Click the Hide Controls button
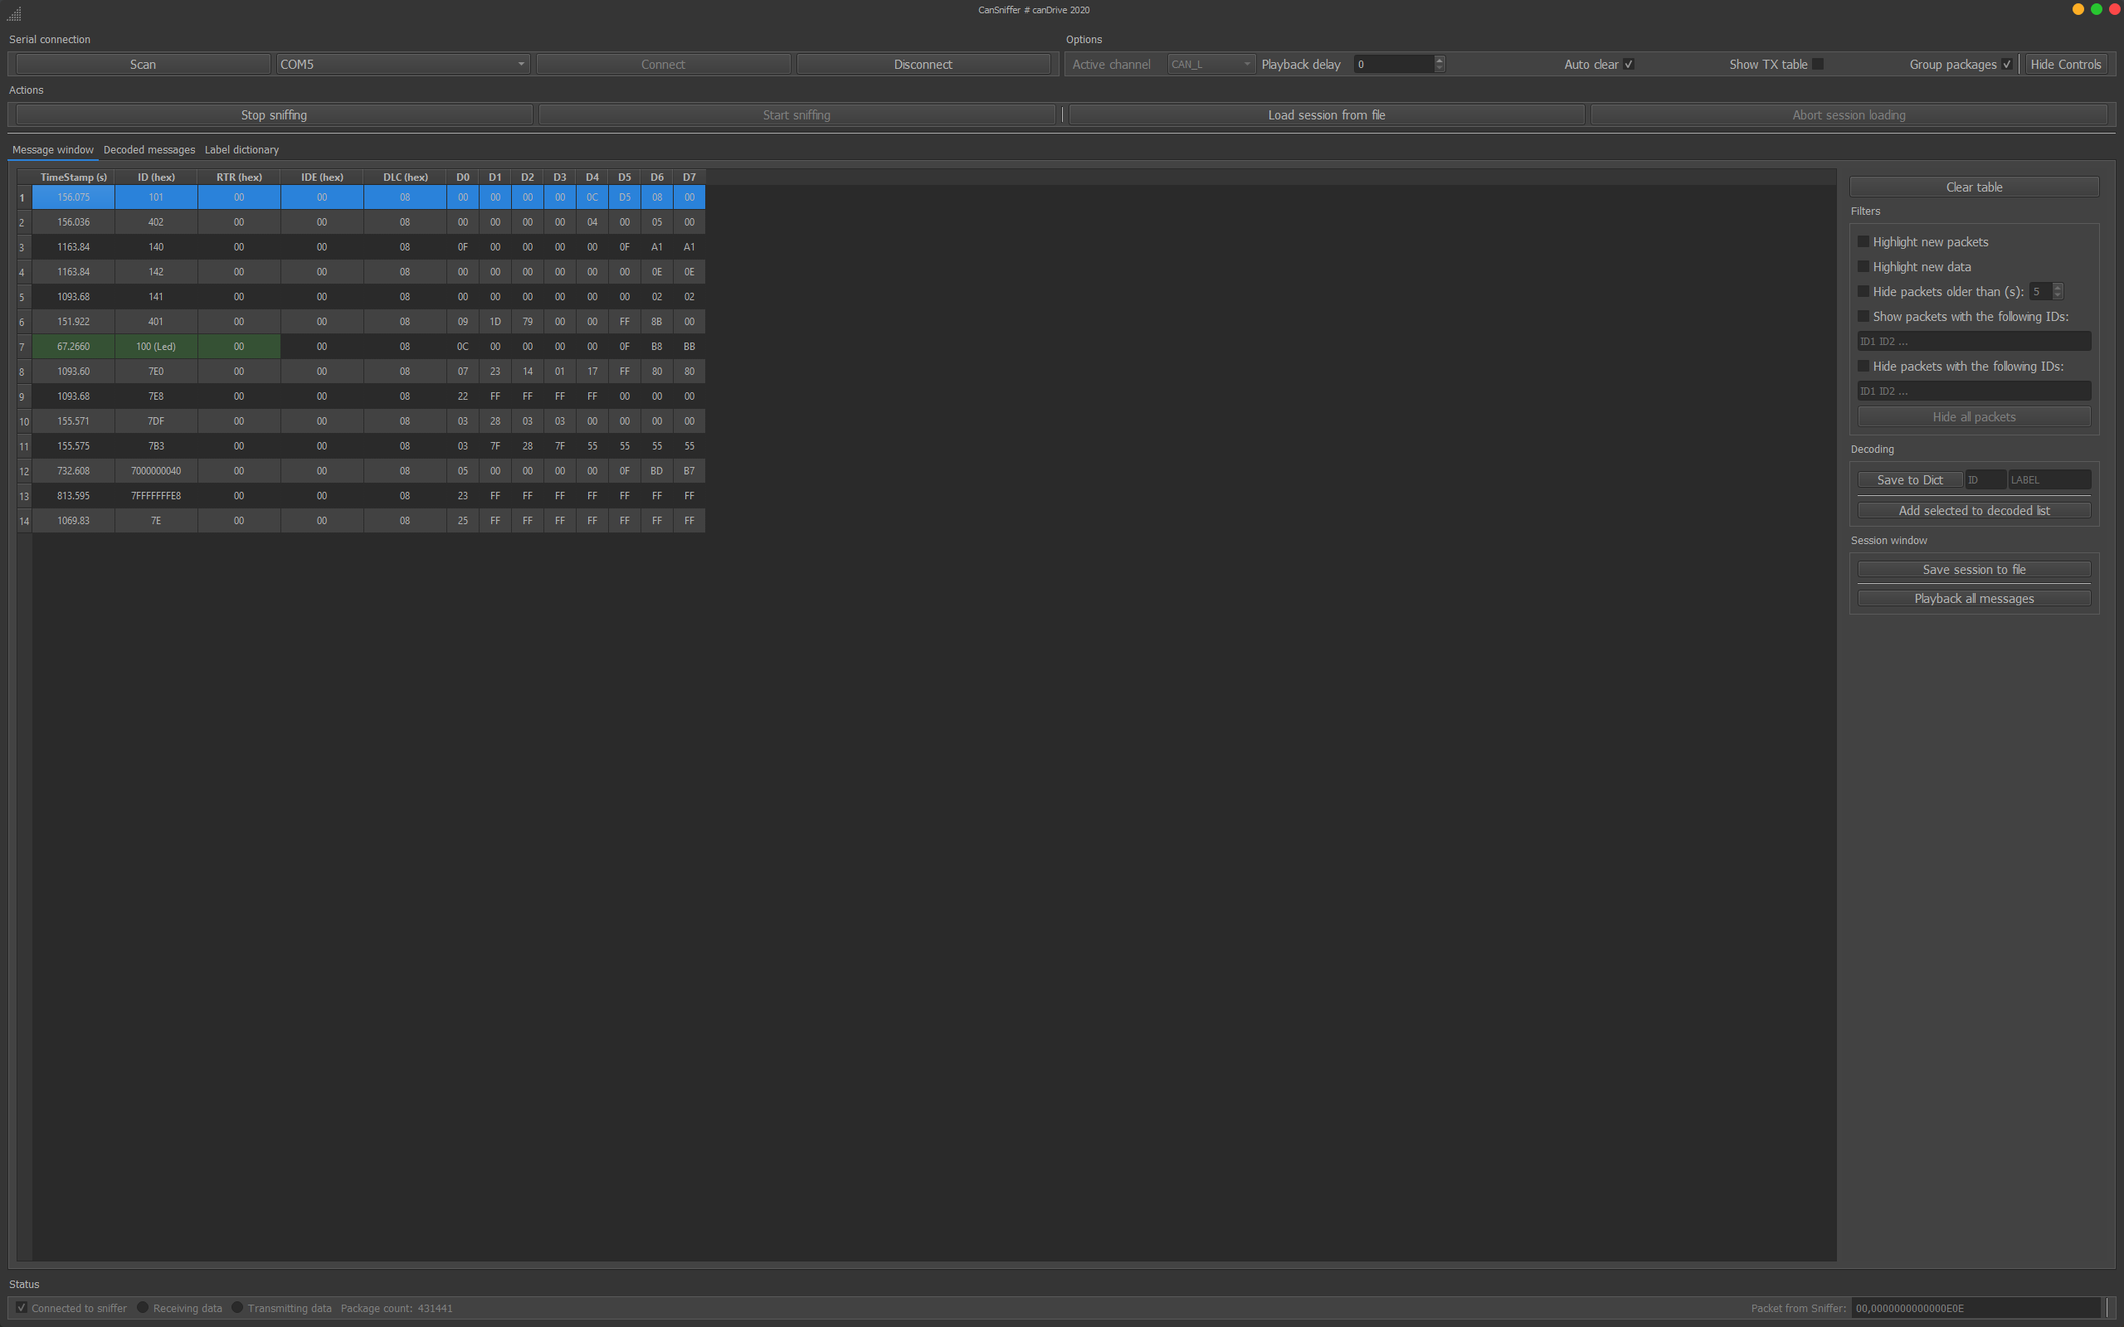Image resolution: width=2124 pixels, height=1327 pixels. [x=2065, y=64]
